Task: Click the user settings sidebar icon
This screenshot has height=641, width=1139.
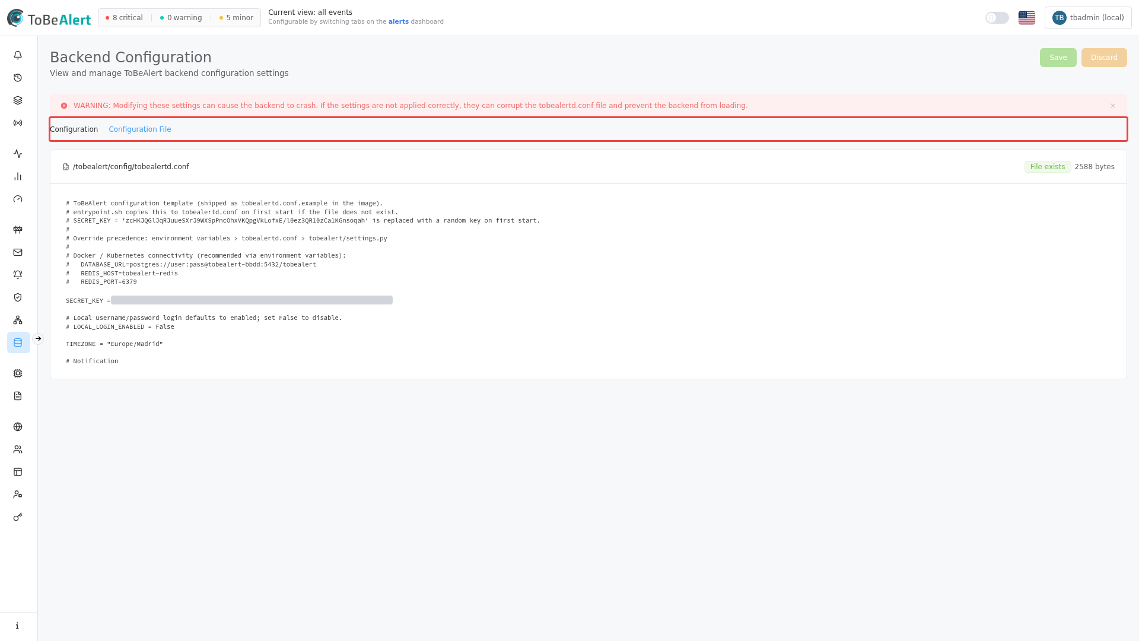Action: [x=18, y=494]
